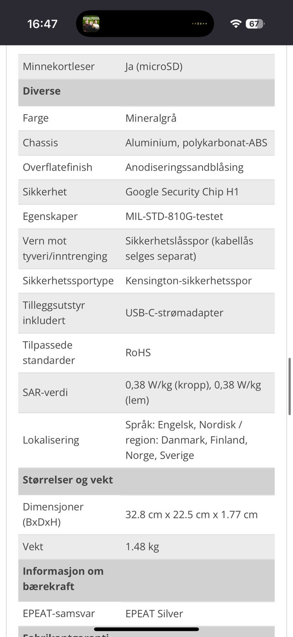Select the Diverse section header
293x637 pixels.
[x=42, y=91]
